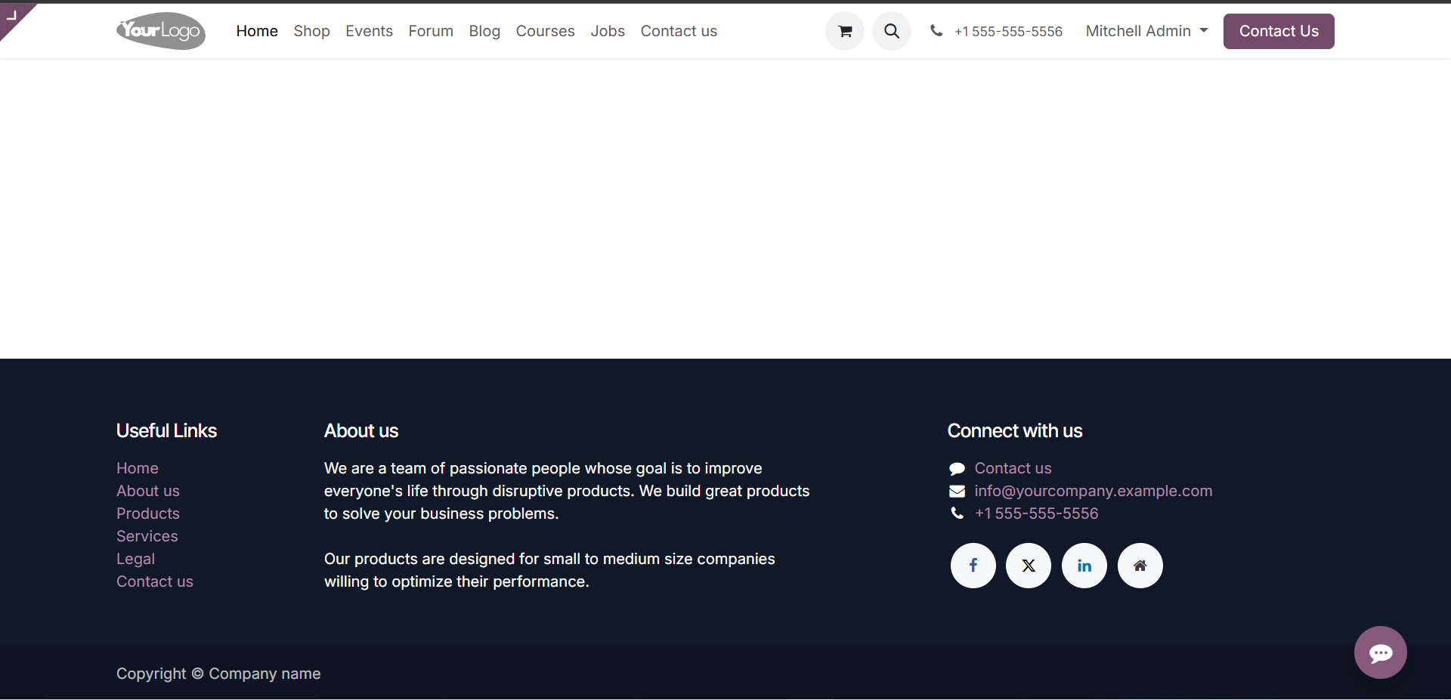Viewport: 1451px width, 700px height.
Task: Click the YourLogo site logo
Action: (161, 31)
